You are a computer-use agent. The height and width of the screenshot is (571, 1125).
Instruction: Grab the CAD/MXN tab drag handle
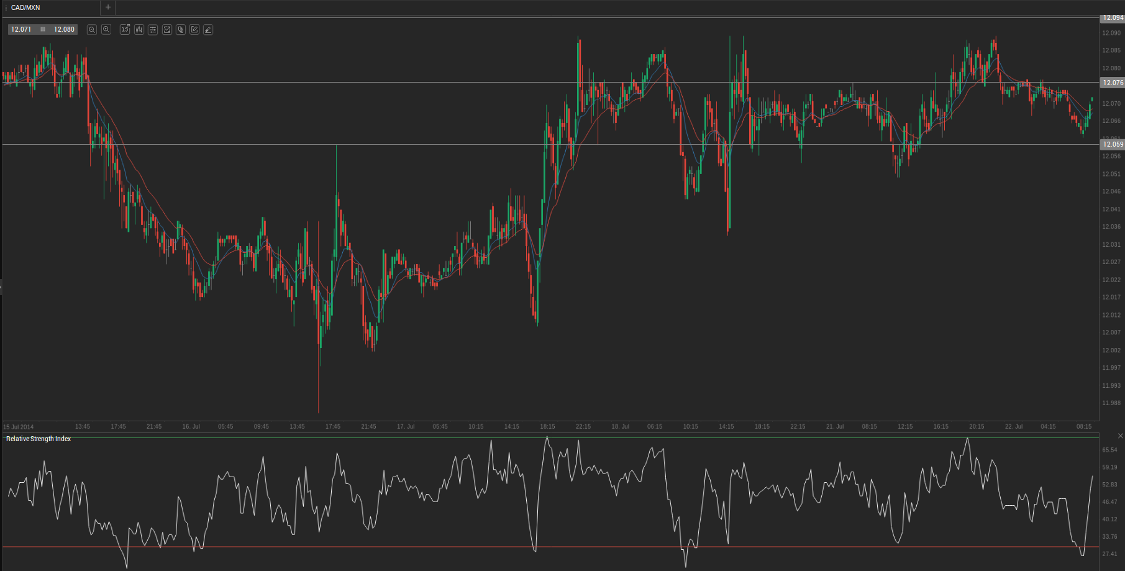(6, 7)
